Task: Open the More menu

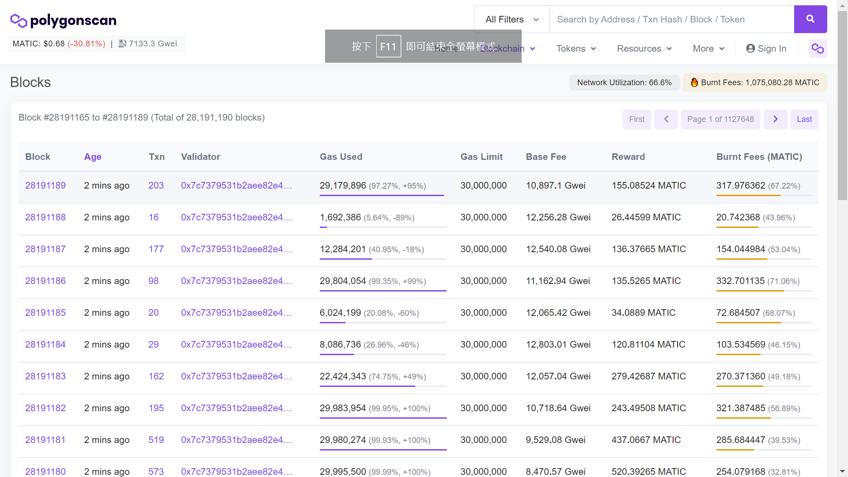Action: coord(708,49)
